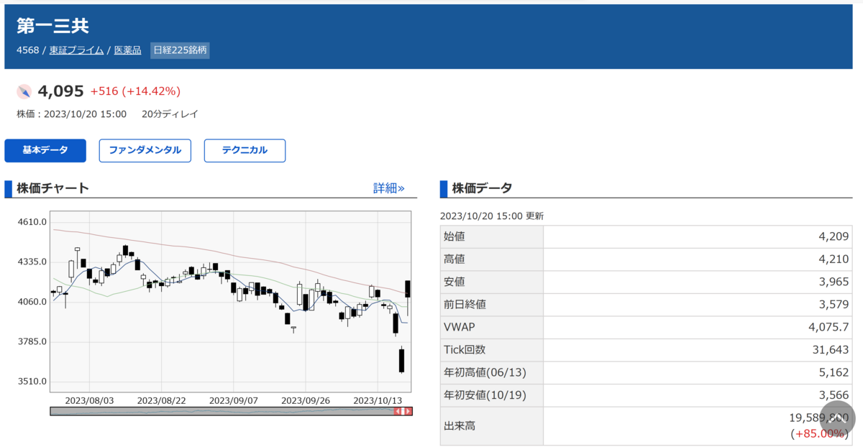Click the 前日終値 value 3,579
This screenshot has width=863, height=447.
point(834,304)
